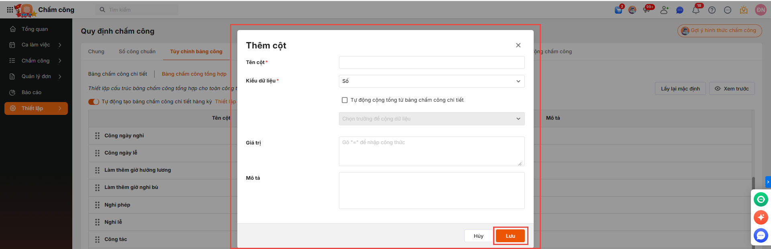Open the orange sparkle AI assistant
The height and width of the screenshot is (249, 771).
761,217
